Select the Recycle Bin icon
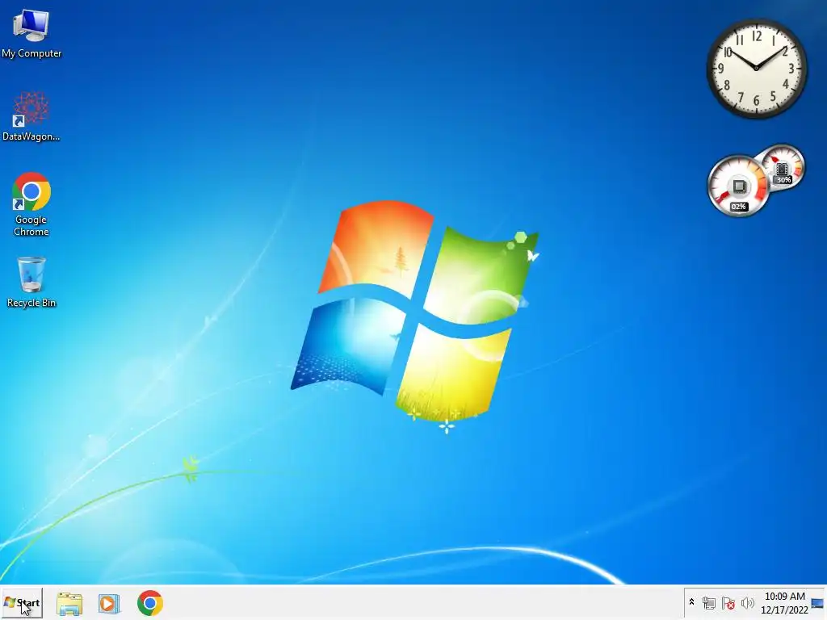 pos(31,282)
